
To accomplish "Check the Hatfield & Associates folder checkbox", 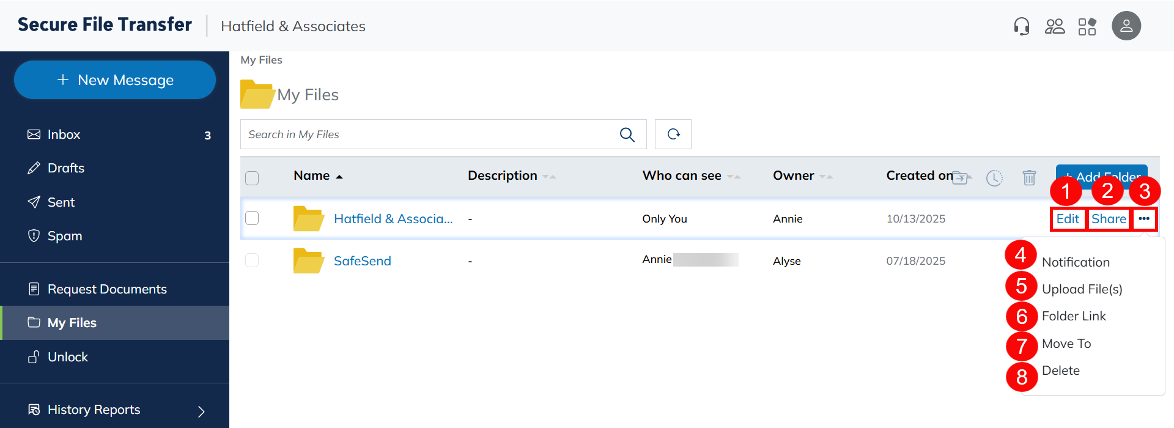I will click(x=252, y=218).
